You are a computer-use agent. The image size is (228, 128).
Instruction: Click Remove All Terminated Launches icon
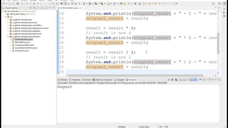coord(176,80)
